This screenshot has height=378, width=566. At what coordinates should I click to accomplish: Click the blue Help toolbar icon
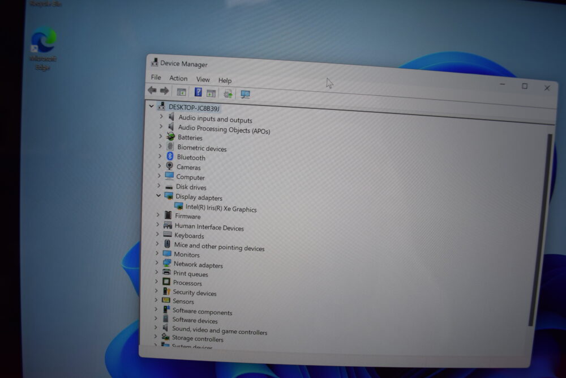click(198, 92)
